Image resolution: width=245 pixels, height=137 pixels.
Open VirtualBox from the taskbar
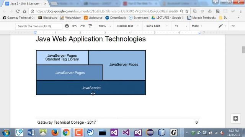pyautogui.click(x=162, y=132)
